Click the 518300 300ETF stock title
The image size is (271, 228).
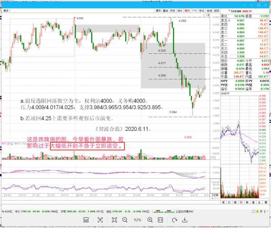241,11
